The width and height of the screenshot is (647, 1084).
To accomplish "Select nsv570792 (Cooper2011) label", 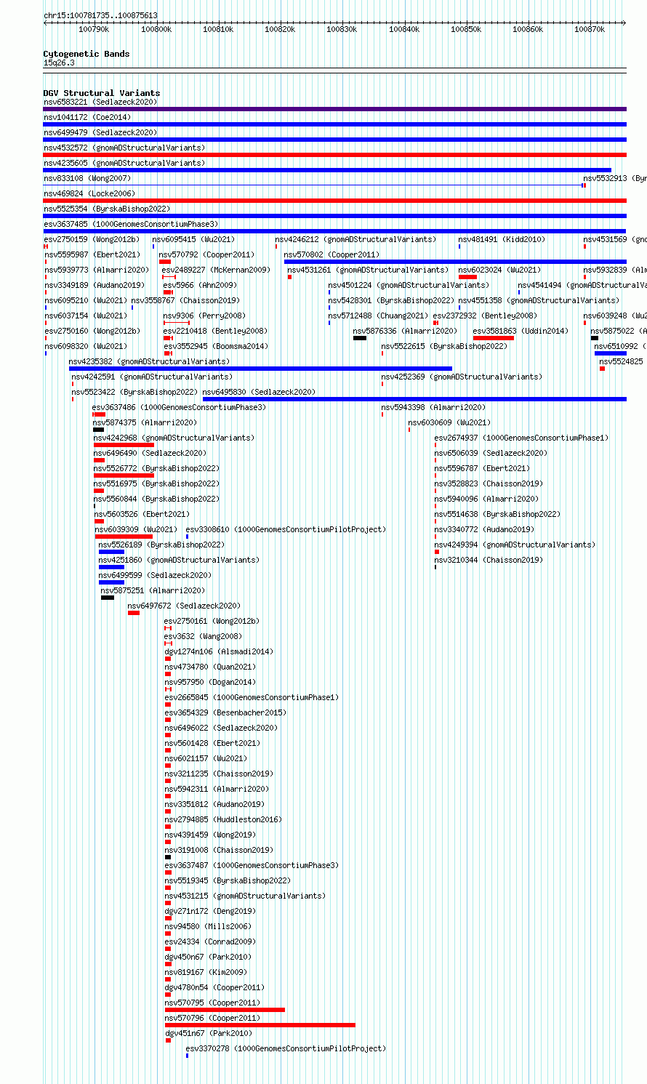I will point(207,254).
